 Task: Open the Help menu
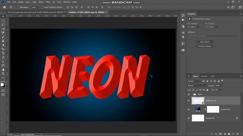point(74,2)
